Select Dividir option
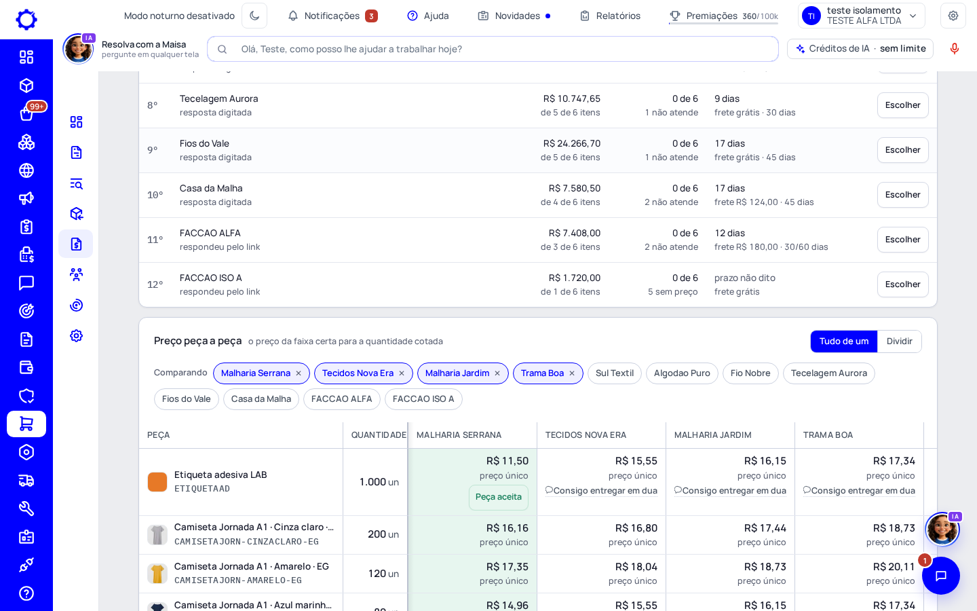This screenshot has width=977, height=611. click(899, 341)
